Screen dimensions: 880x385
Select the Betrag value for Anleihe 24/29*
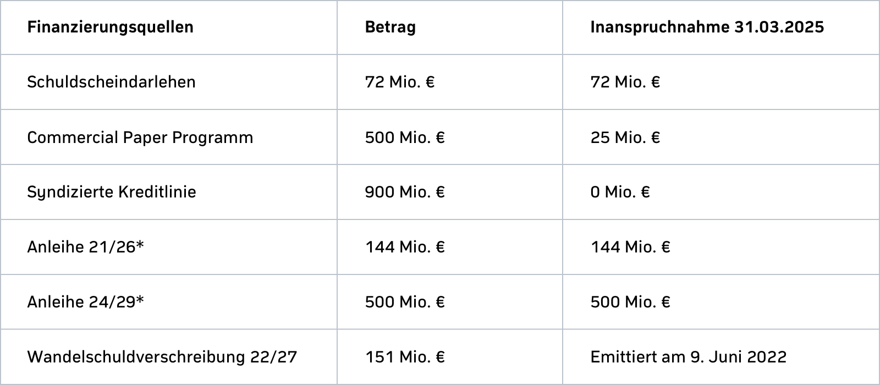click(404, 302)
